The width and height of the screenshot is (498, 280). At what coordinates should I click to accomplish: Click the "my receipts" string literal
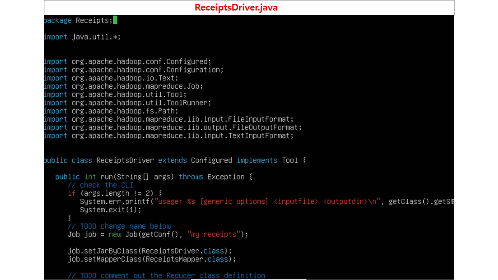(x=214, y=234)
